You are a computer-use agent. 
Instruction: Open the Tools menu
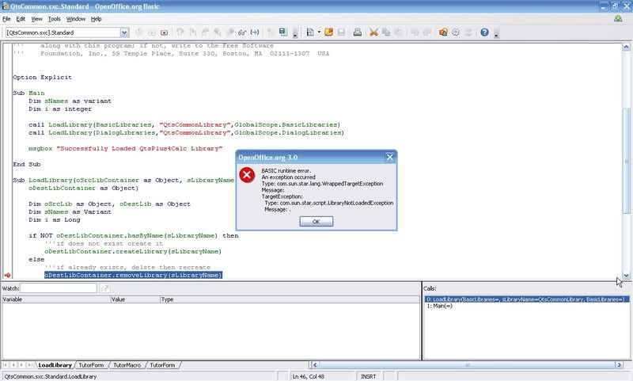pyautogui.click(x=54, y=18)
